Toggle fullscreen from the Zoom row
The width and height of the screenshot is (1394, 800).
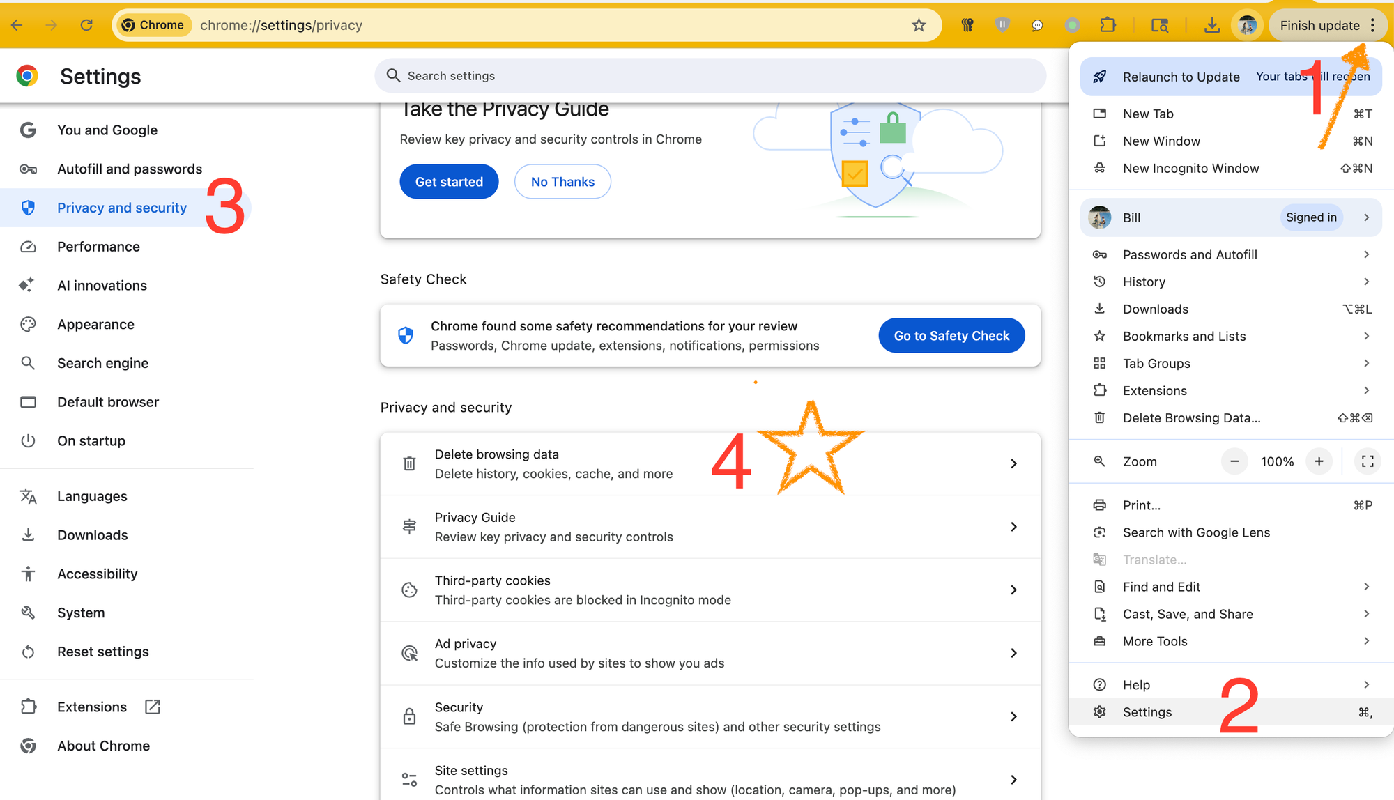point(1368,461)
